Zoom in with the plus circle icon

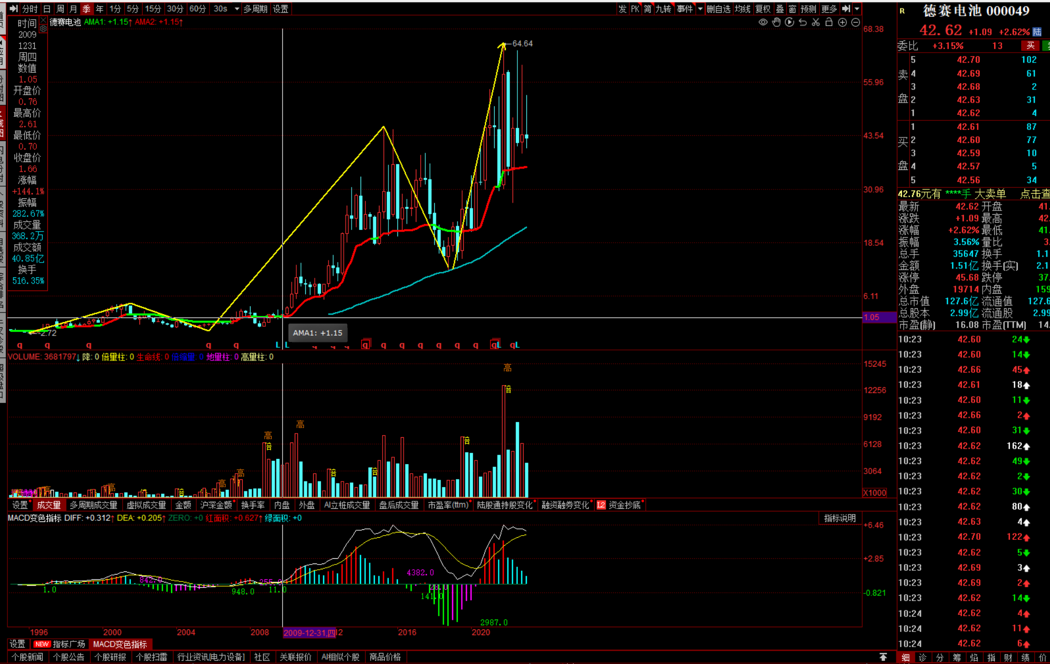point(842,22)
